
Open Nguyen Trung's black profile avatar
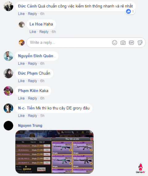click(8, 126)
